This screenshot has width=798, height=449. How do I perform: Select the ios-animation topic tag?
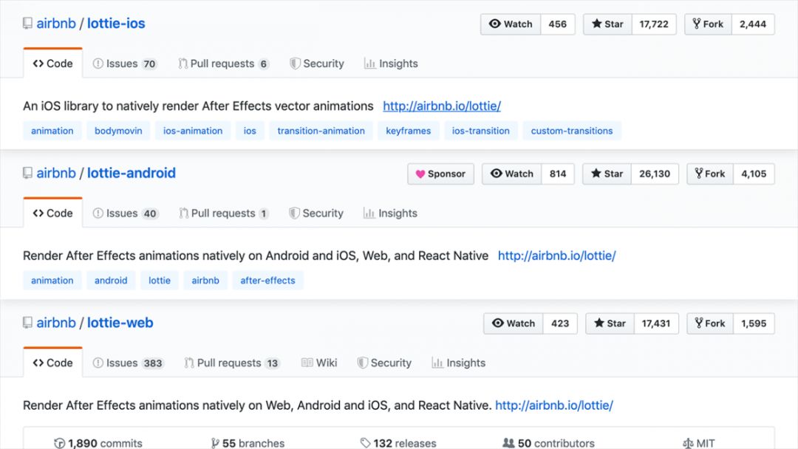[193, 131]
